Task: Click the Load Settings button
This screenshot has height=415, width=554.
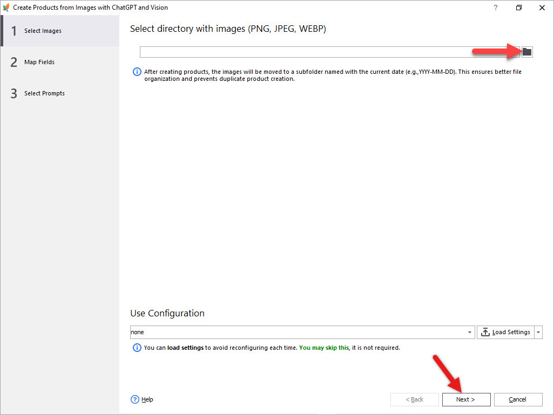Action: 505,332
